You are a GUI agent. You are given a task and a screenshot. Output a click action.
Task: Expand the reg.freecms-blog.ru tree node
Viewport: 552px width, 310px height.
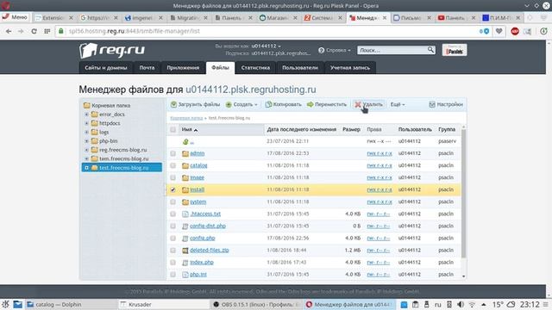click(x=86, y=150)
